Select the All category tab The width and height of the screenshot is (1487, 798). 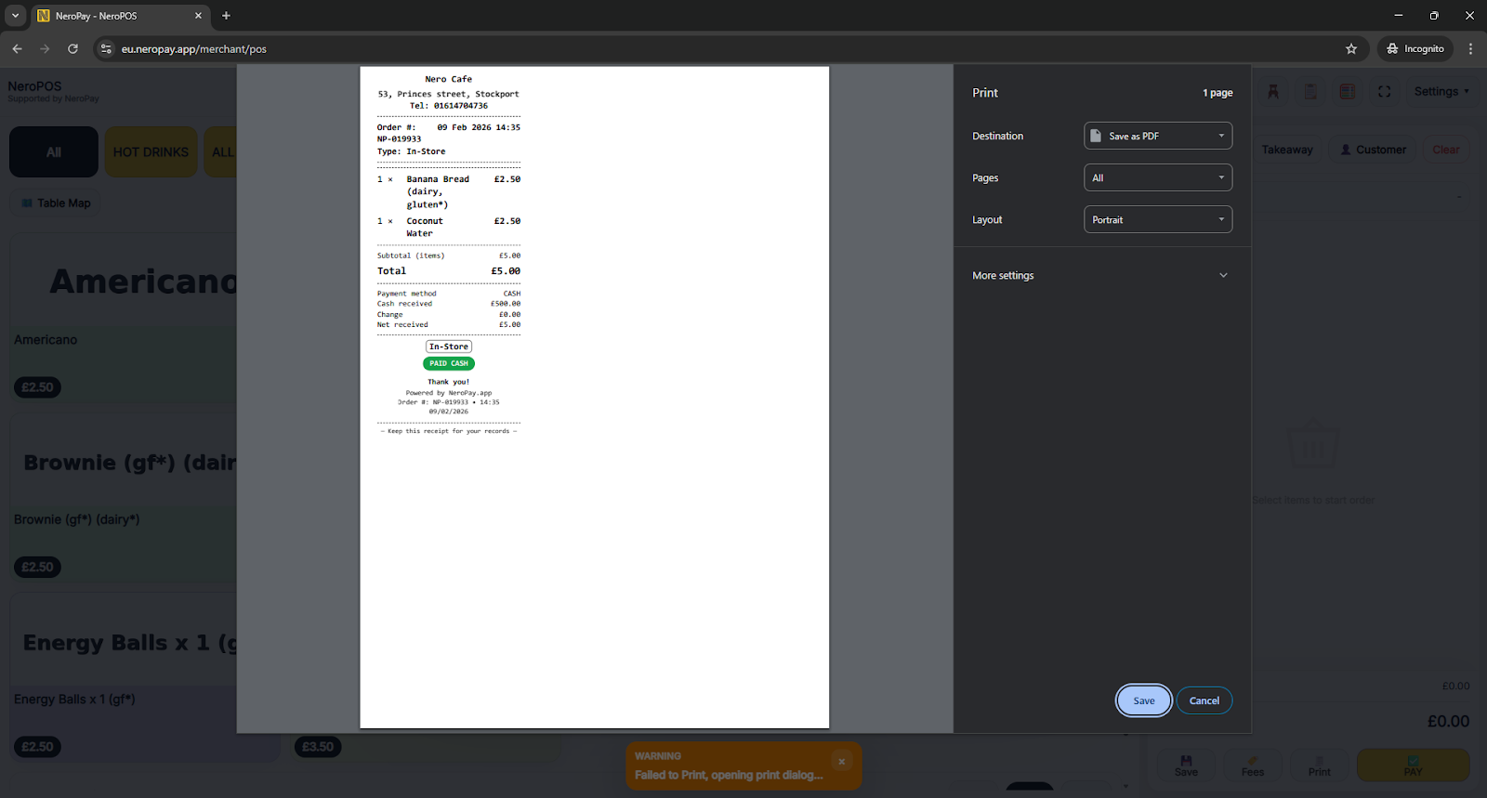click(54, 152)
